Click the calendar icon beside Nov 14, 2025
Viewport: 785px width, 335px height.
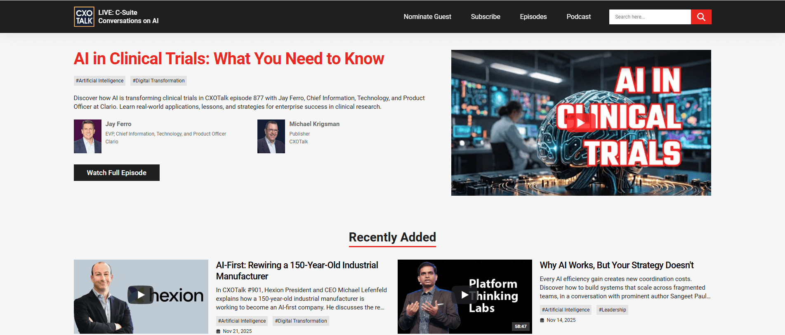pyautogui.click(x=542, y=320)
